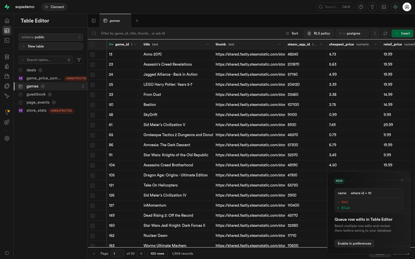Open the help icon in top bar
The height and width of the screenshot is (259, 415).
click(361, 7)
